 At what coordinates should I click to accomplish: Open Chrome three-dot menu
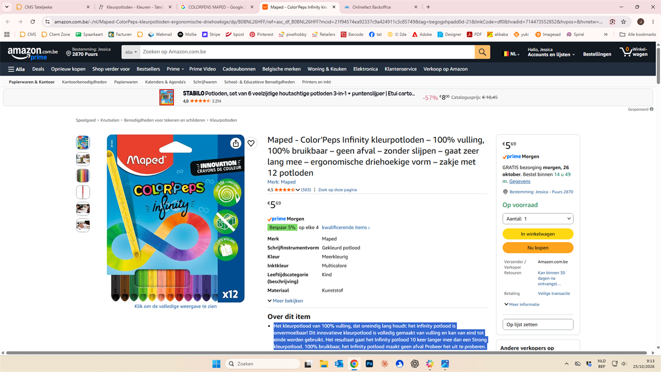pos(652,21)
